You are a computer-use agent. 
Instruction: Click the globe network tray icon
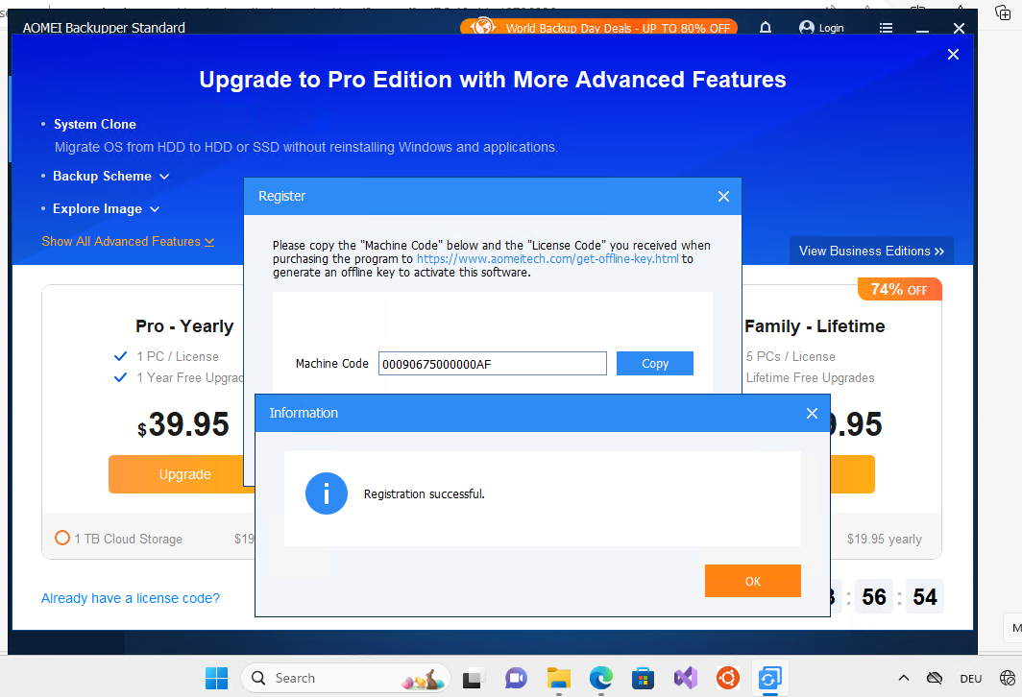pos(1007,678)
